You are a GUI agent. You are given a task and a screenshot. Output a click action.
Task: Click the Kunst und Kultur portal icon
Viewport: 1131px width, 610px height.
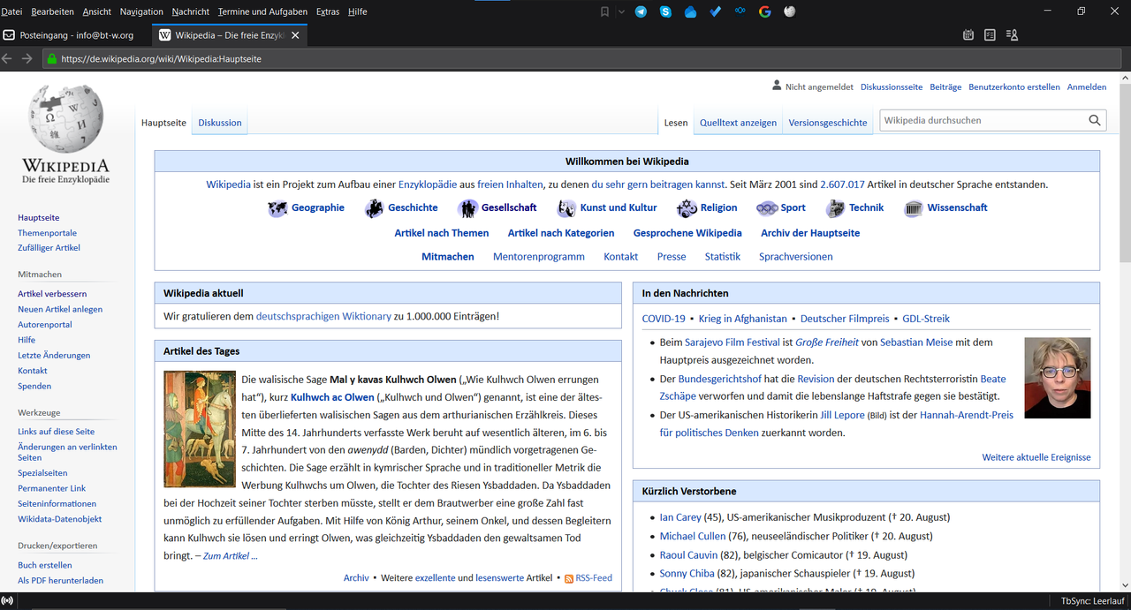coord(566,208)
